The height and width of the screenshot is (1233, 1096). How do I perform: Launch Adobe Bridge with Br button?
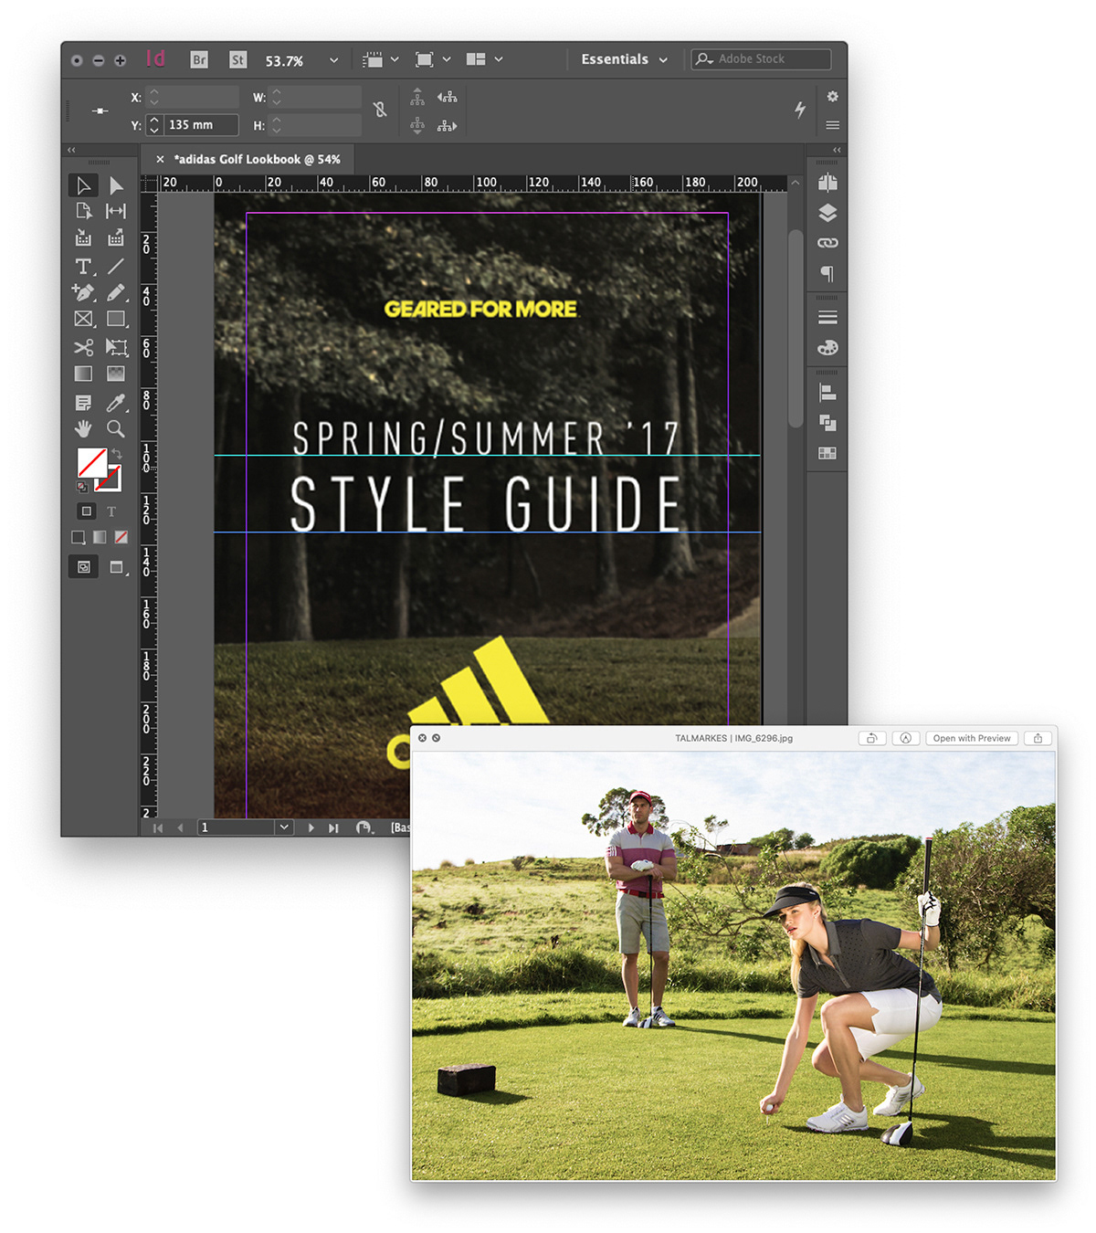(x=199, y=59)
